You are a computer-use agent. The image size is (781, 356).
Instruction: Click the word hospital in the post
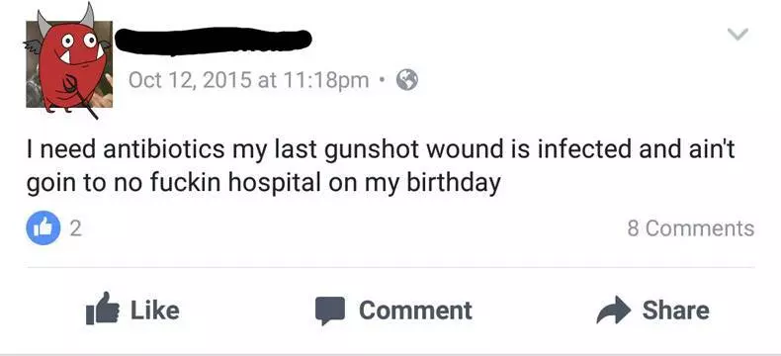(274, 183)
